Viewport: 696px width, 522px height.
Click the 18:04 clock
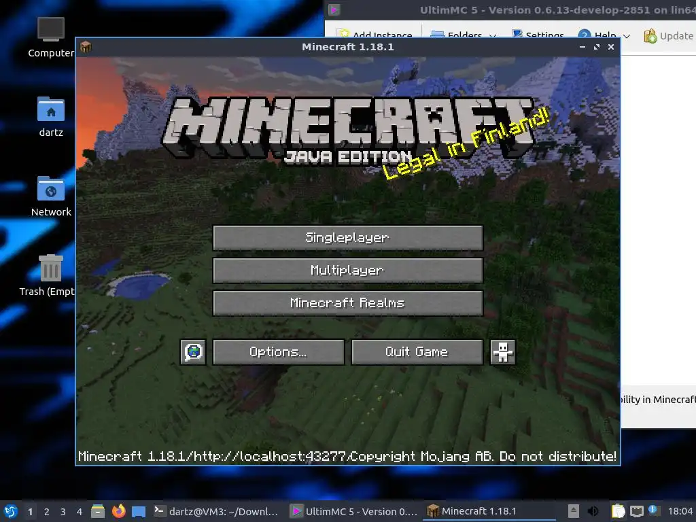coord(680,512)
